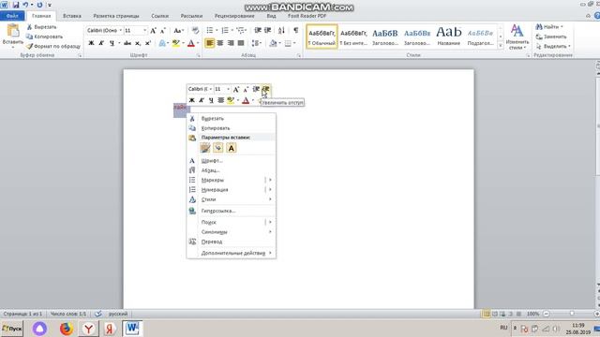Click the Пуск start button

(x=12, y=329)
